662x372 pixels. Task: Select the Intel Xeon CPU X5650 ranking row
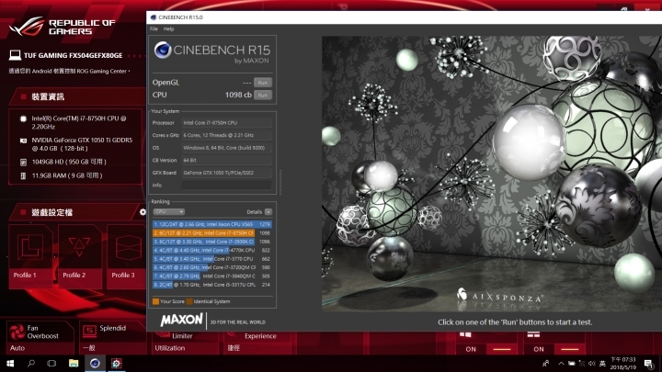pyautogui.click(x=212, y=224)
